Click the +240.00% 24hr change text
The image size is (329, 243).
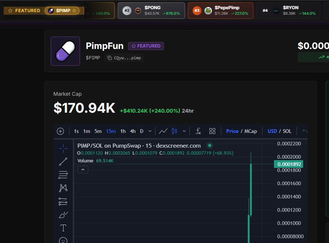[165, 111]
